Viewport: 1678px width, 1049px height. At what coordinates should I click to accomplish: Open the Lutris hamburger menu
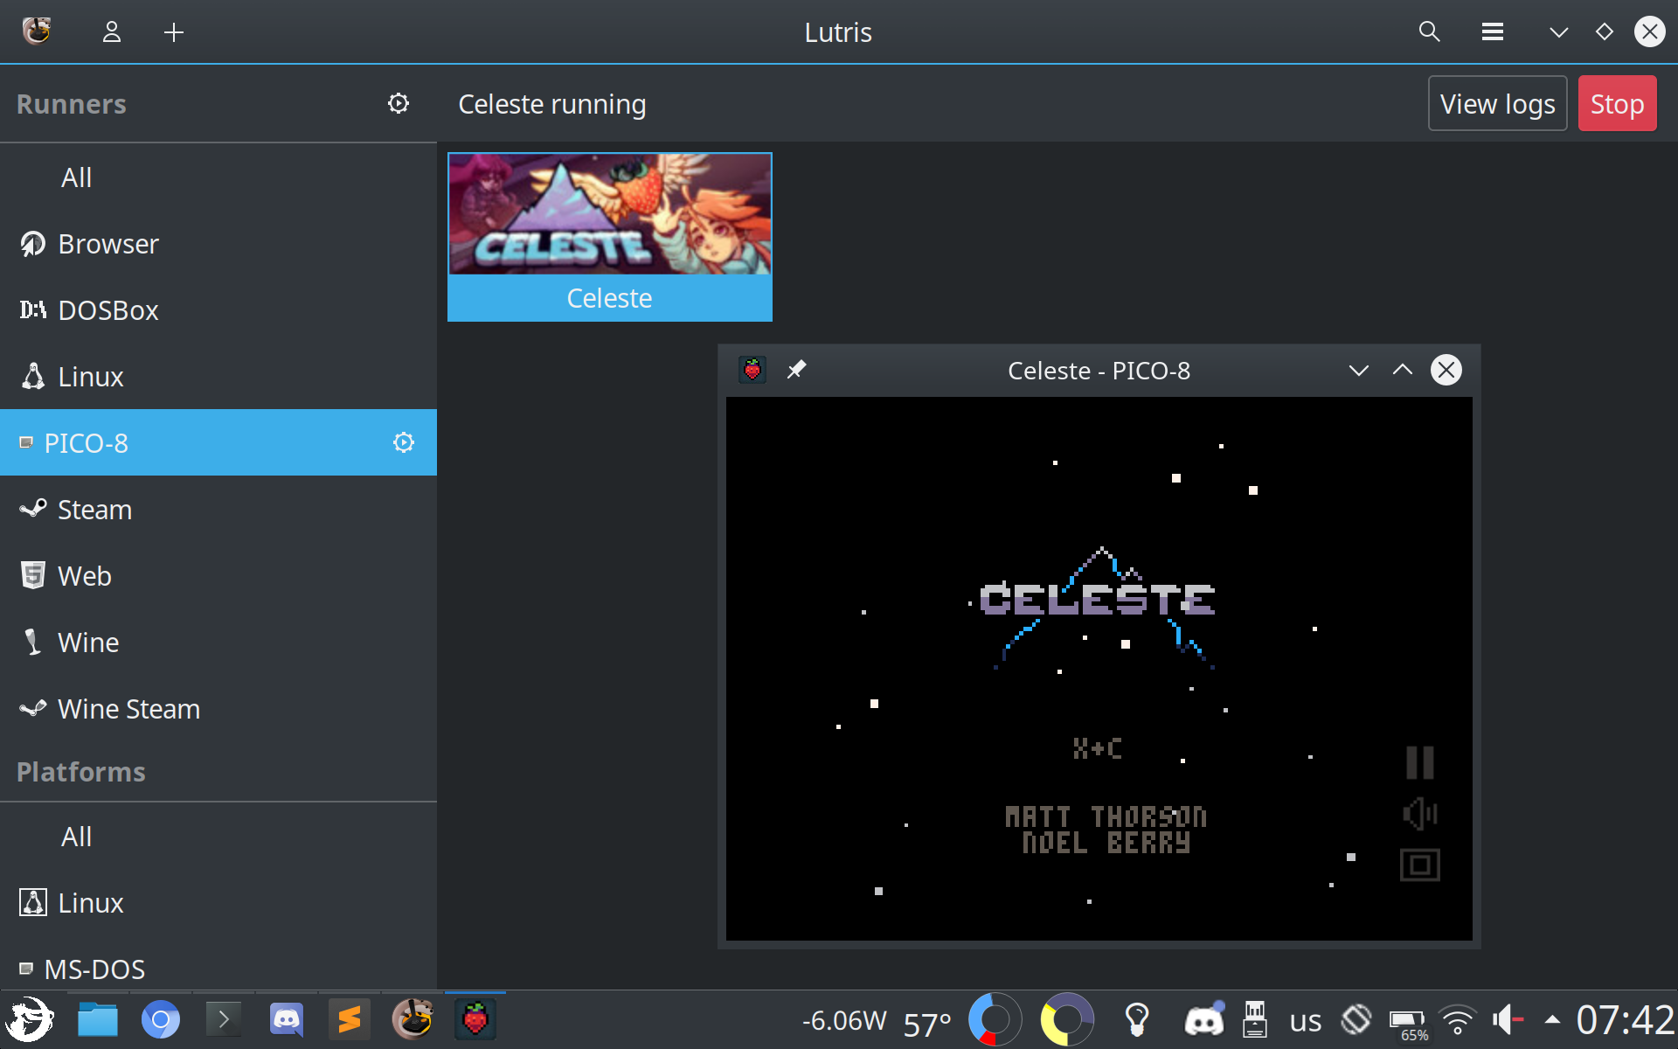pos(1493,31)
